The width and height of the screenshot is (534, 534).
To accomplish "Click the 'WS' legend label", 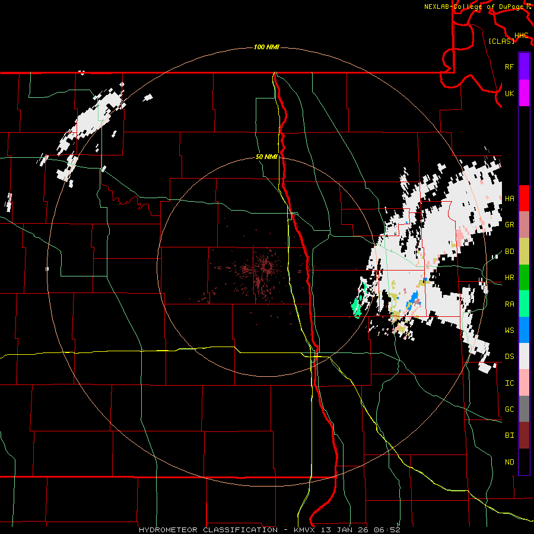I will pyautogui.click(x=509, y=330).
